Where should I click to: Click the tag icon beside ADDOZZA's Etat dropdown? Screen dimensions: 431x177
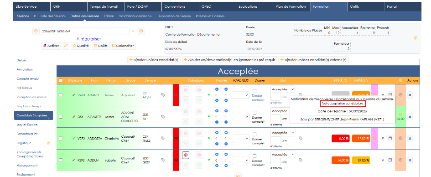tap(301, 138)
